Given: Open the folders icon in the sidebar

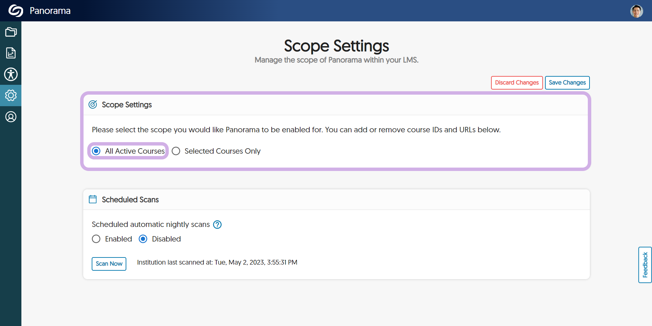Looking at the screenshot, I should (x=11, y=32).
